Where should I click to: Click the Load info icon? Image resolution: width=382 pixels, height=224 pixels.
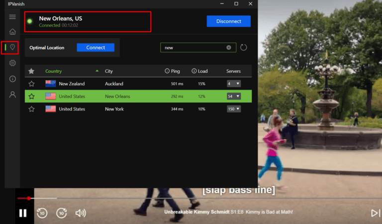[194, 71]
